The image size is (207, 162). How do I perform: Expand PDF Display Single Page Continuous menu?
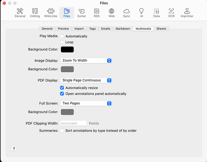(86, 80)
